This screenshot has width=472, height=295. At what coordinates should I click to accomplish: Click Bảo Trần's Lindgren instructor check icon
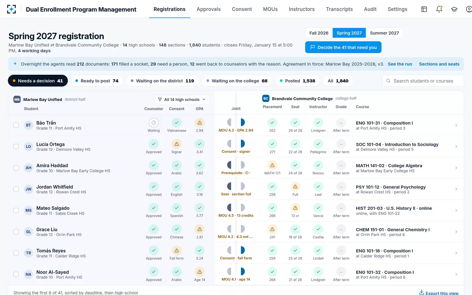[318, 123]
